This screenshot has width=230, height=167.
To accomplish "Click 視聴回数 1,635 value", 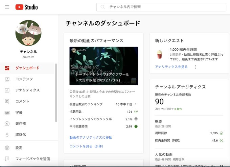I will tap(214, 133).
